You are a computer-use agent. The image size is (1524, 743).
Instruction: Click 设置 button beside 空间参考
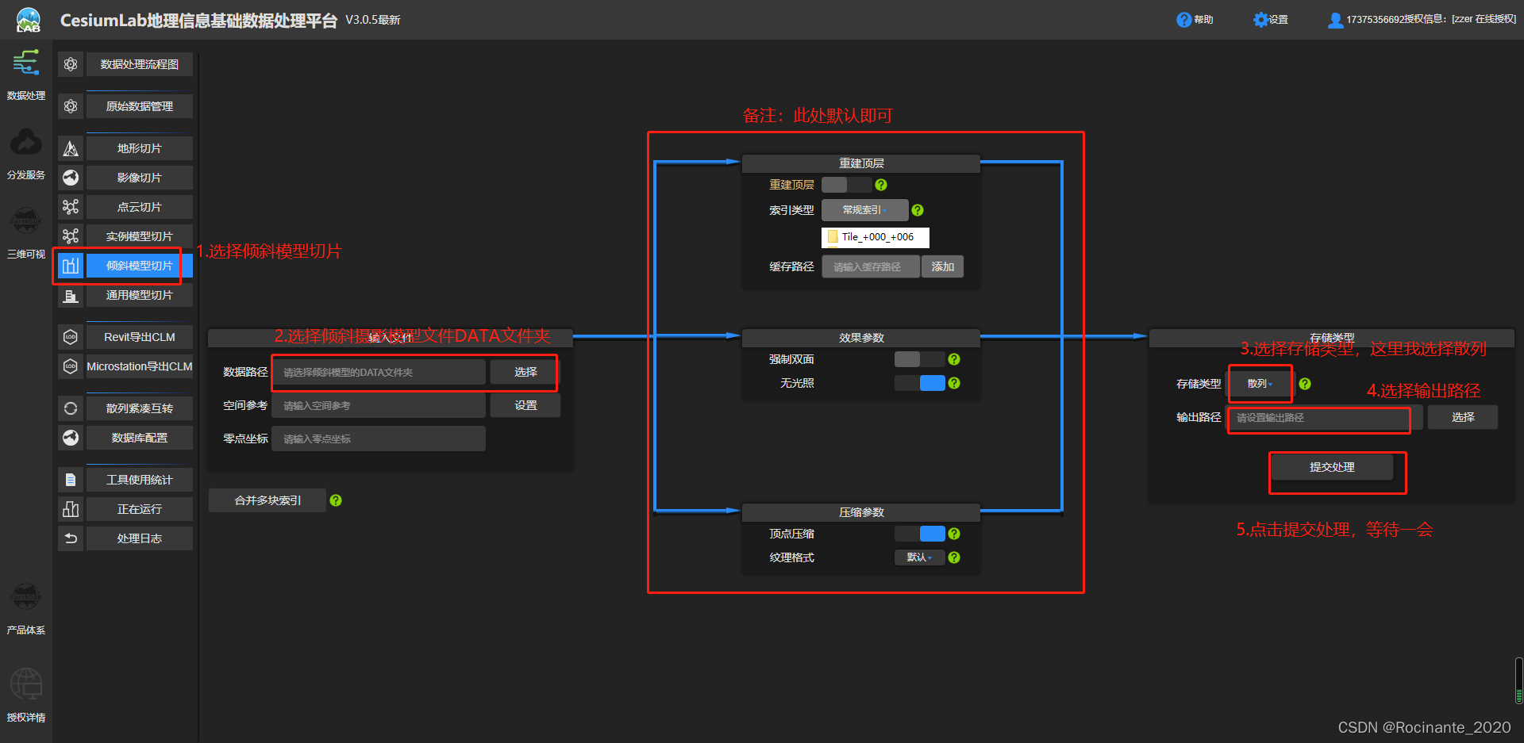[x=525, y=405]
